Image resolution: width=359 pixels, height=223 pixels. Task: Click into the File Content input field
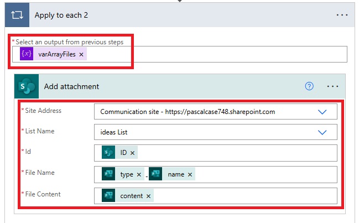pyautogui.click(x=243, y=196)
